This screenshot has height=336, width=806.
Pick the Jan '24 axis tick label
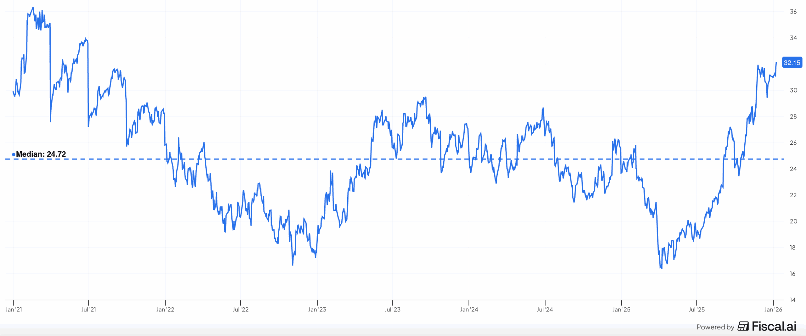[469, 310]
